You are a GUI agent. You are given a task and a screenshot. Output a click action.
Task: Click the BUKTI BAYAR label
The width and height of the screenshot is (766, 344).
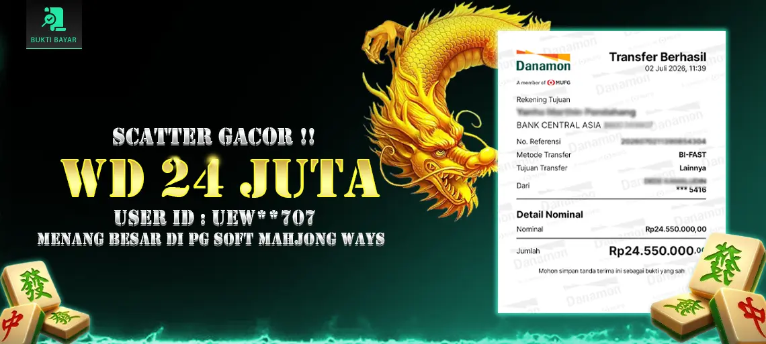click(54, 40)
